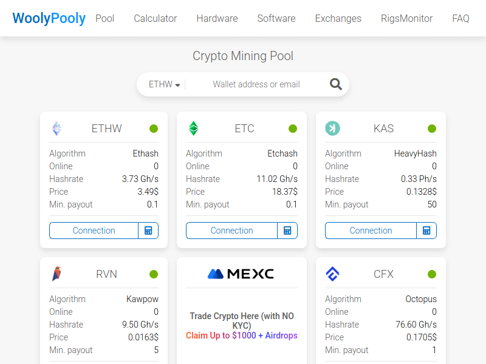
Task: Click the ETC coin logo icon
Action: pyautogui.click(x=193, y=129)
